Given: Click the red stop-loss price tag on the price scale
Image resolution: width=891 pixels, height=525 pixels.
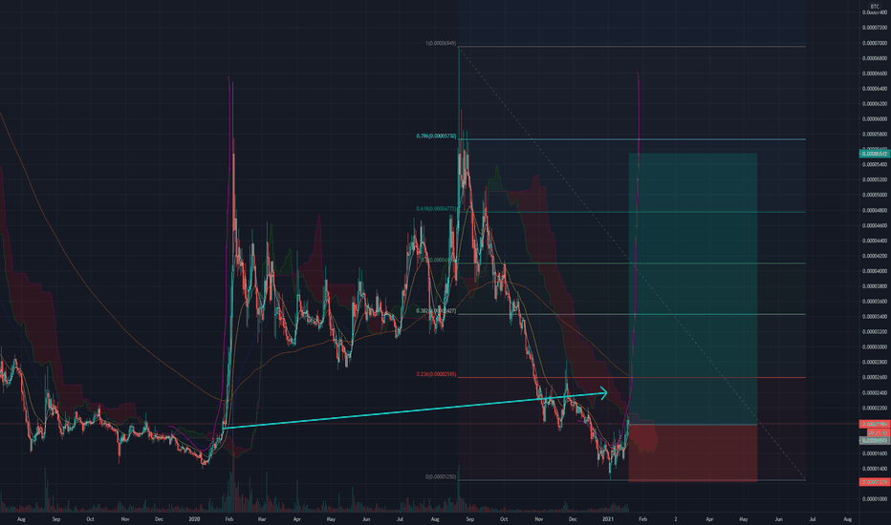Looking at the screenshot, I should click(875, 482).
